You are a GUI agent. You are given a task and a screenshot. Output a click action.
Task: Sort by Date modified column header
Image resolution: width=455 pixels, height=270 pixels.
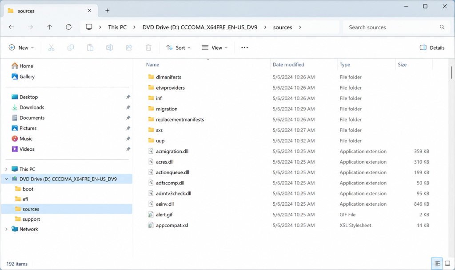[288, 65]
